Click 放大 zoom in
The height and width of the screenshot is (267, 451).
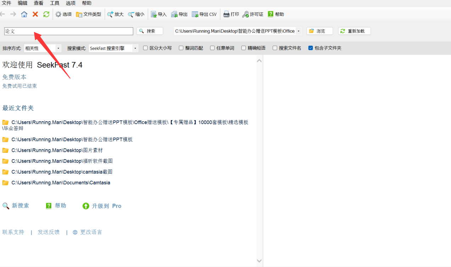click(115, 14)
